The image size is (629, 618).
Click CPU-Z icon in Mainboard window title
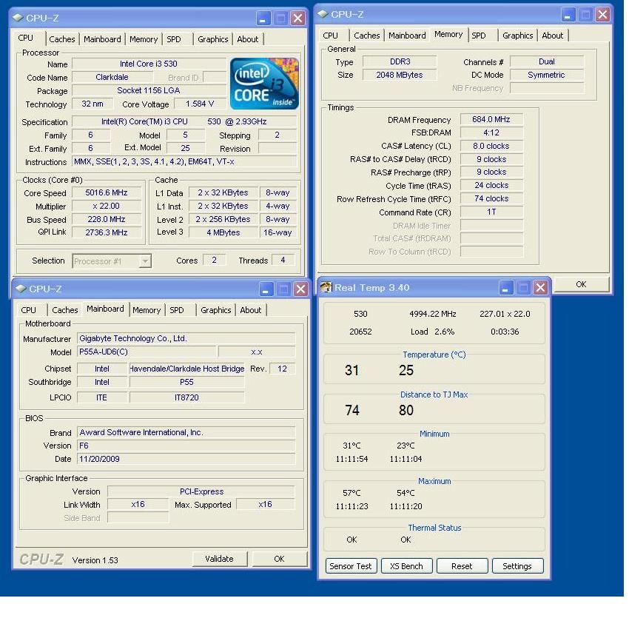pos(21,289)
